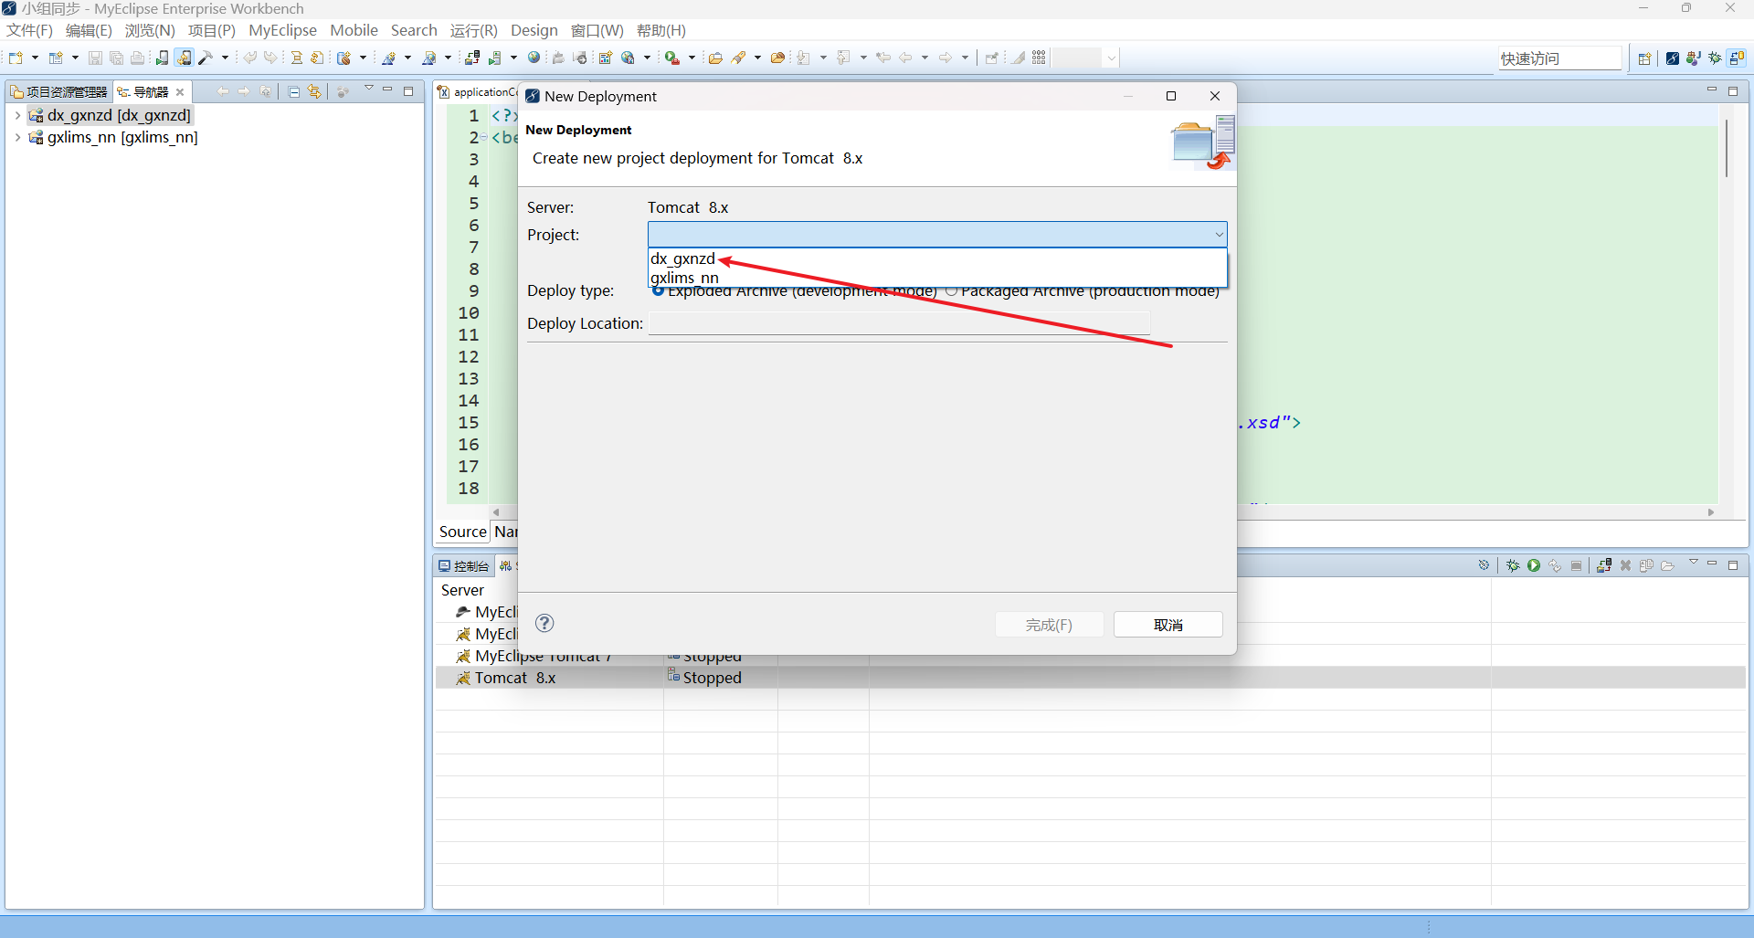Click the grid dots toolbar icon

click(1039, 58)
